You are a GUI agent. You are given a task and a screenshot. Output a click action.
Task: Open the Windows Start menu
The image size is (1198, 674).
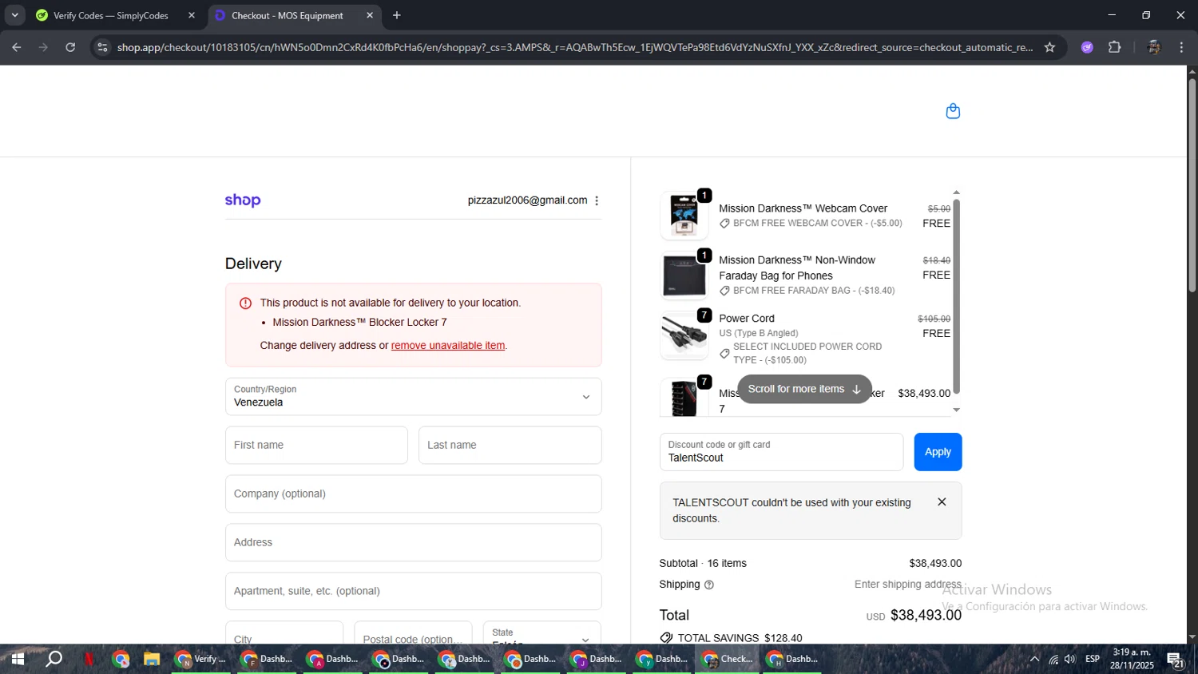click(x=17, y=659)
